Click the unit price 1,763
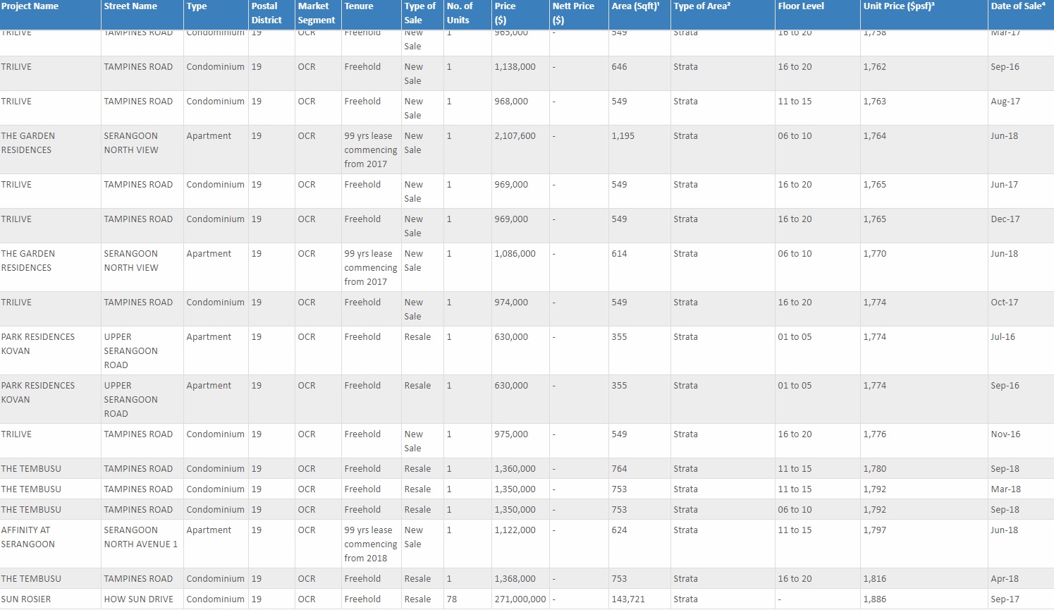This screenshot has width=1054, height=610. 875,102
